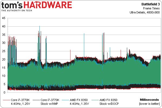
Task: Click the black Core i7-3770K Stock legend line
Action: tap(36, 100)
